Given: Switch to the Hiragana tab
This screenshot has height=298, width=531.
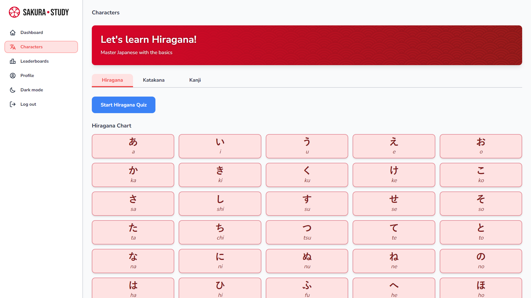Looking at the screenshot, I should coord(112,80).
